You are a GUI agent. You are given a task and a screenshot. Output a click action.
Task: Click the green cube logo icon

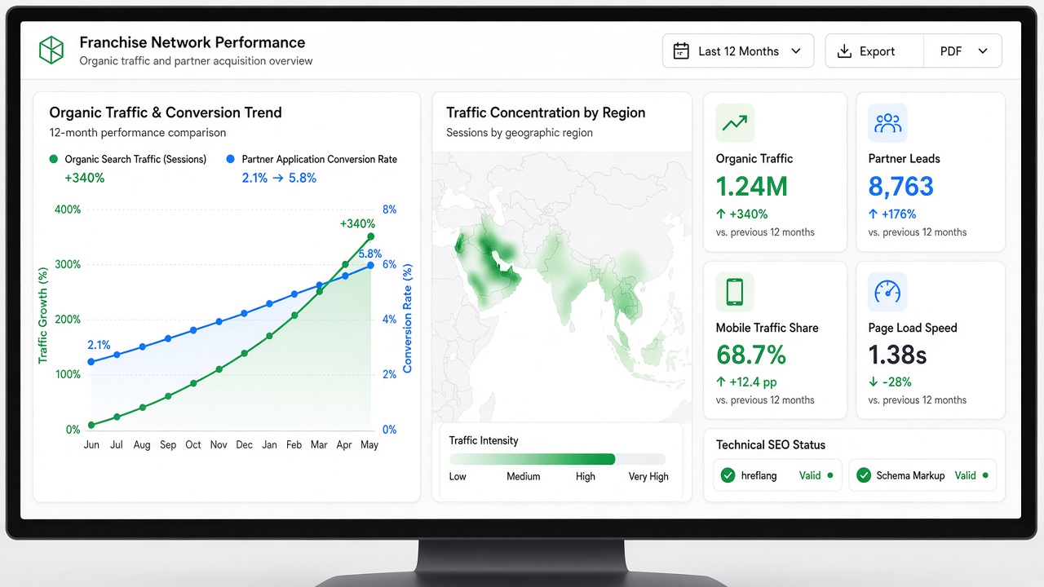[x=51, y=50]
